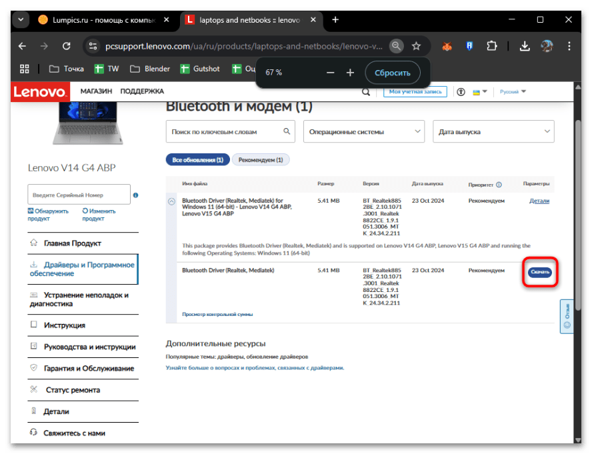
Task: Click Приоритет info icon
Action: click(499, 185)
